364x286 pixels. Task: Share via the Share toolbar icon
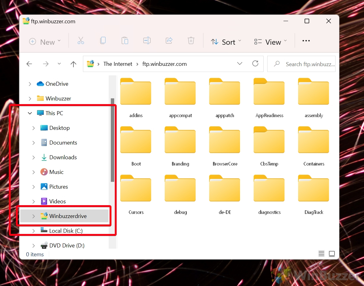[169, 40]
